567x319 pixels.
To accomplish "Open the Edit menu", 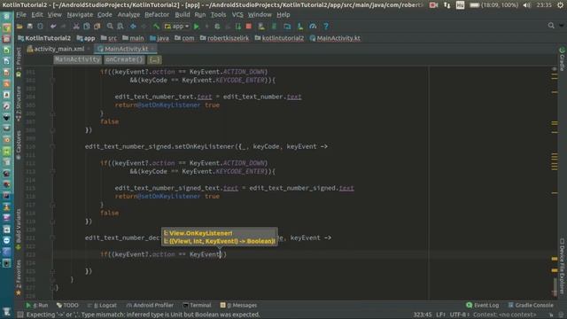I will pos(37,15).
